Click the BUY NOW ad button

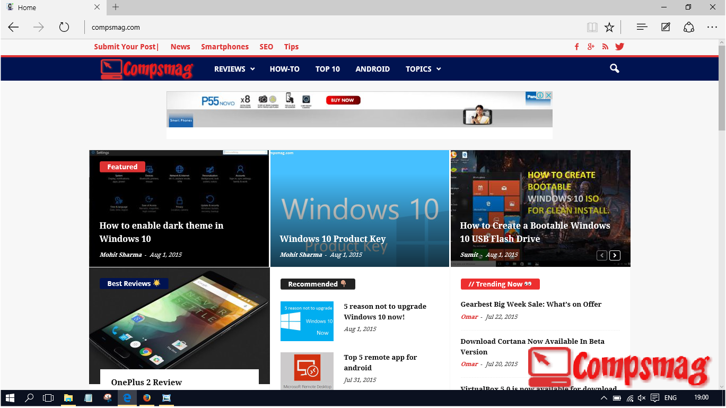(343, 100)
